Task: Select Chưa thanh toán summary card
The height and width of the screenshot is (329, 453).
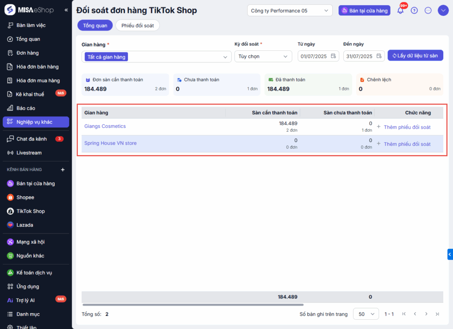Action: 217,84
